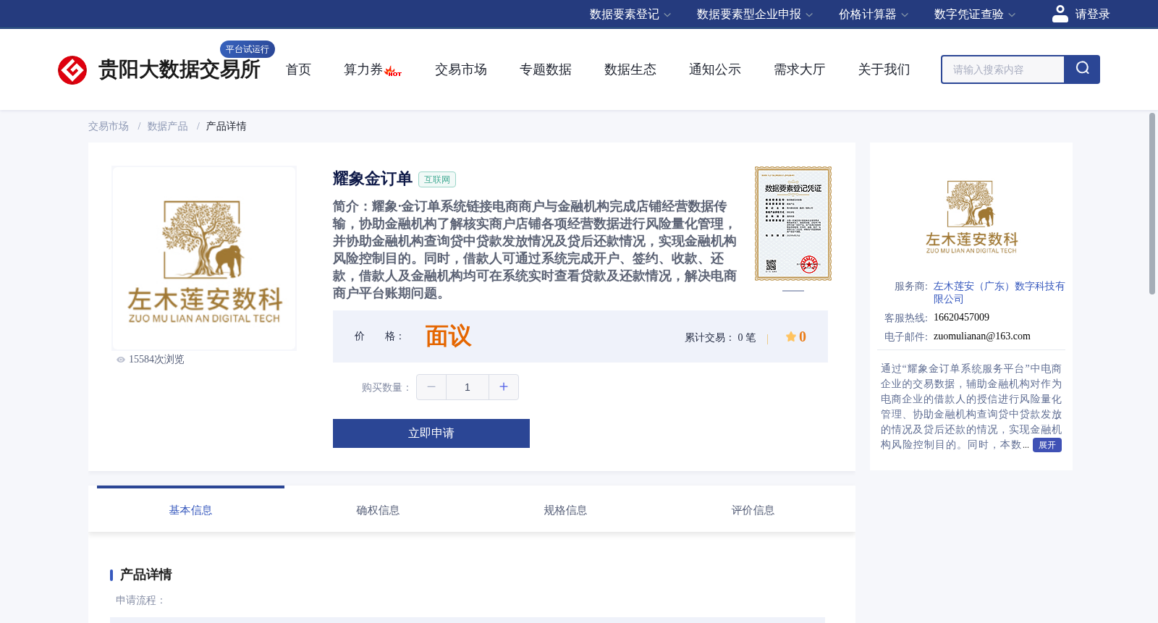Click the user avatar login icon
Viewport: 1158px width, 623px height.
pos(1060,14)
